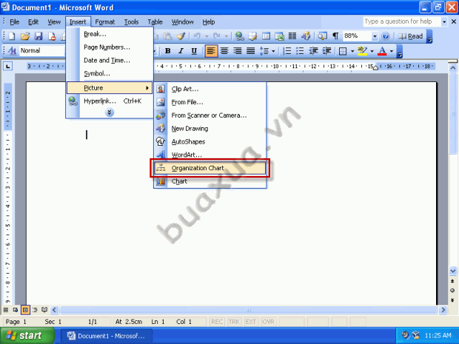Toggle Italic formatting

[x=181, y=51]
